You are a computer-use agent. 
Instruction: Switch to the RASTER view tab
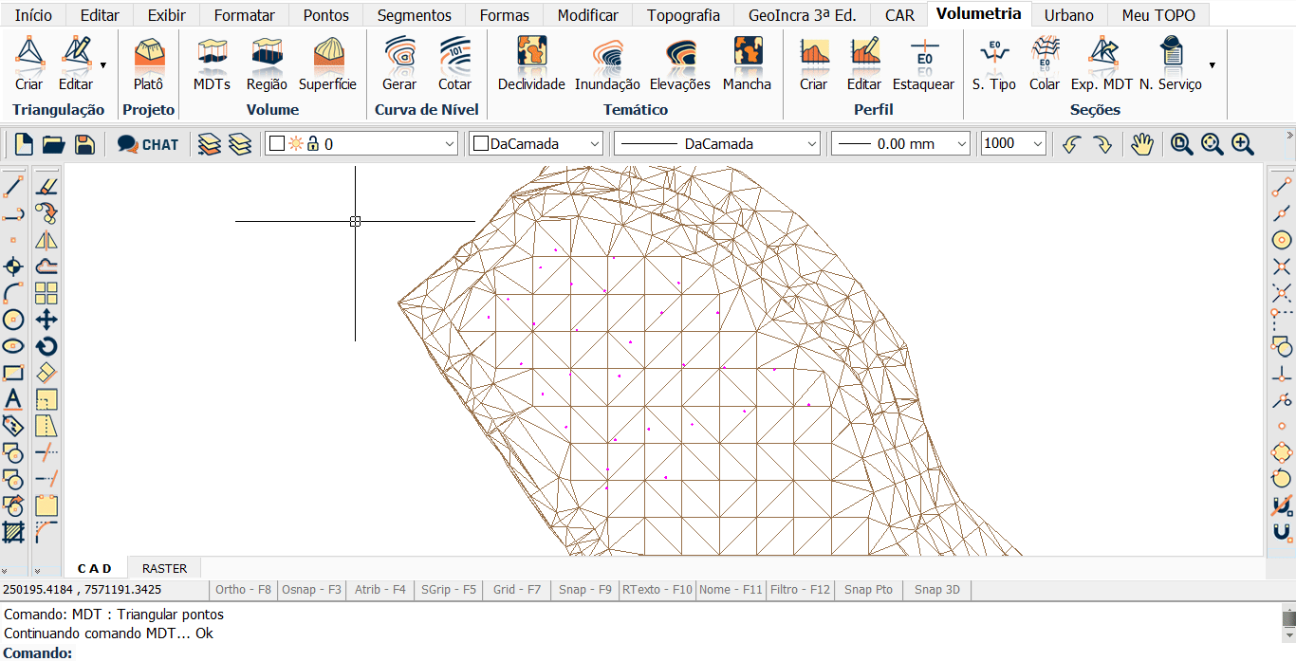point(165,569)
